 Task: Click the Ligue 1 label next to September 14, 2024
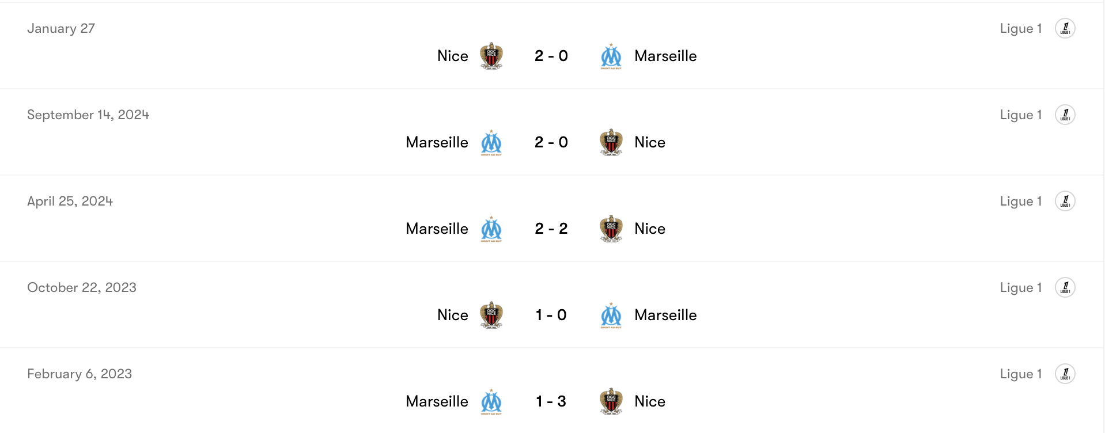pos(1021,114)
